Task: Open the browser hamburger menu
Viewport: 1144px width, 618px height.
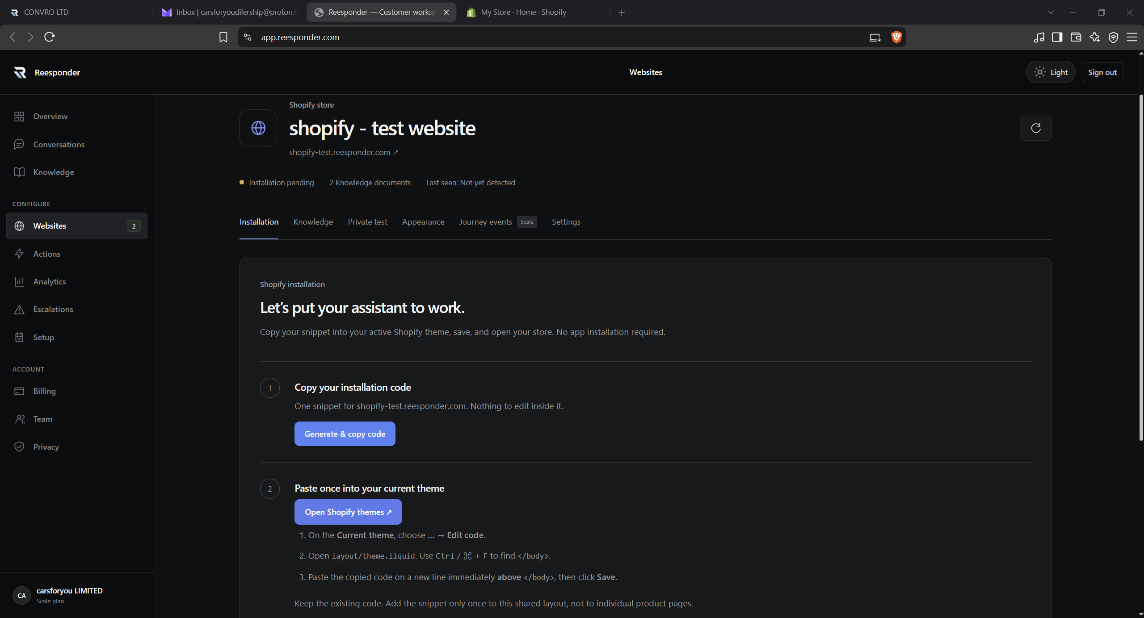Action: click(1131, 37)
